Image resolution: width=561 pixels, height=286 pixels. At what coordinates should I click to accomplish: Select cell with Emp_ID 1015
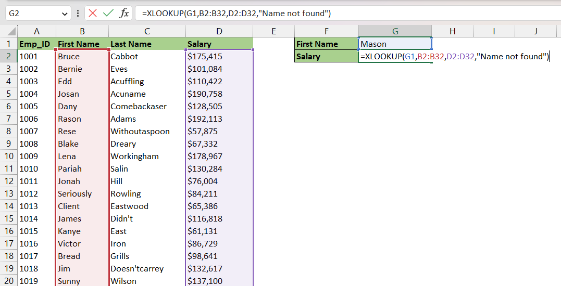point(36,231)
